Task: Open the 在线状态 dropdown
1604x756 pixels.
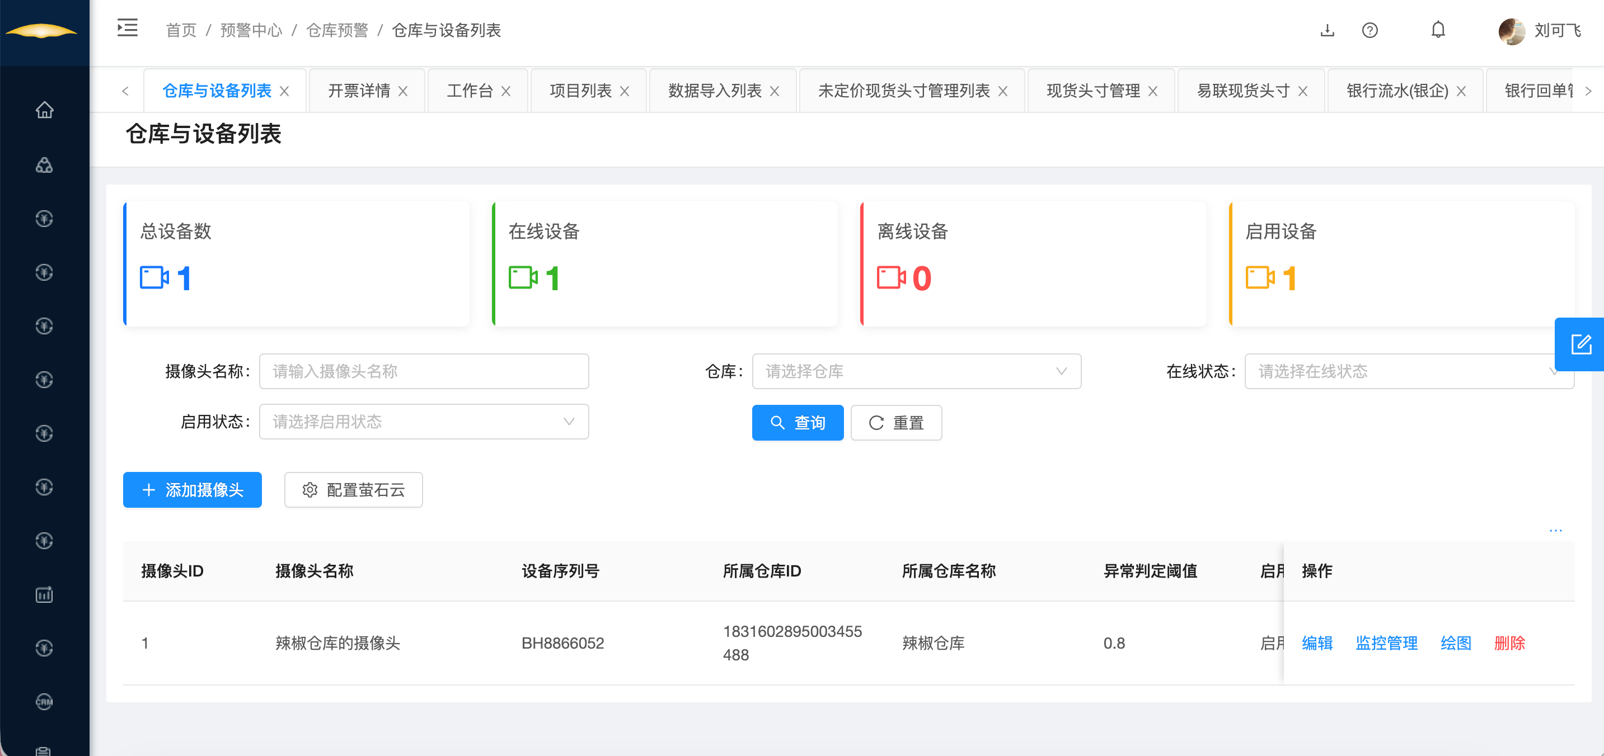Action: coord(1409,371)
